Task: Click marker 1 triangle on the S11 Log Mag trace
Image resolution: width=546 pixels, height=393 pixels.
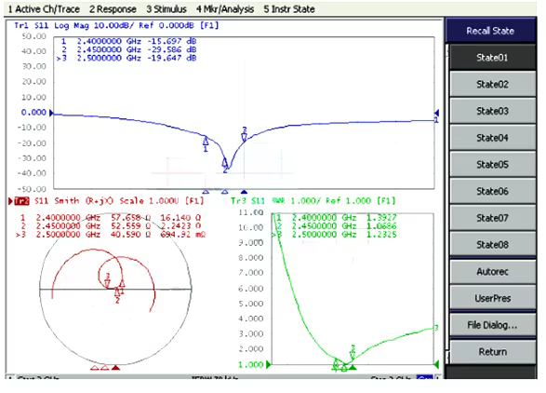Action: tap(206, 142)
